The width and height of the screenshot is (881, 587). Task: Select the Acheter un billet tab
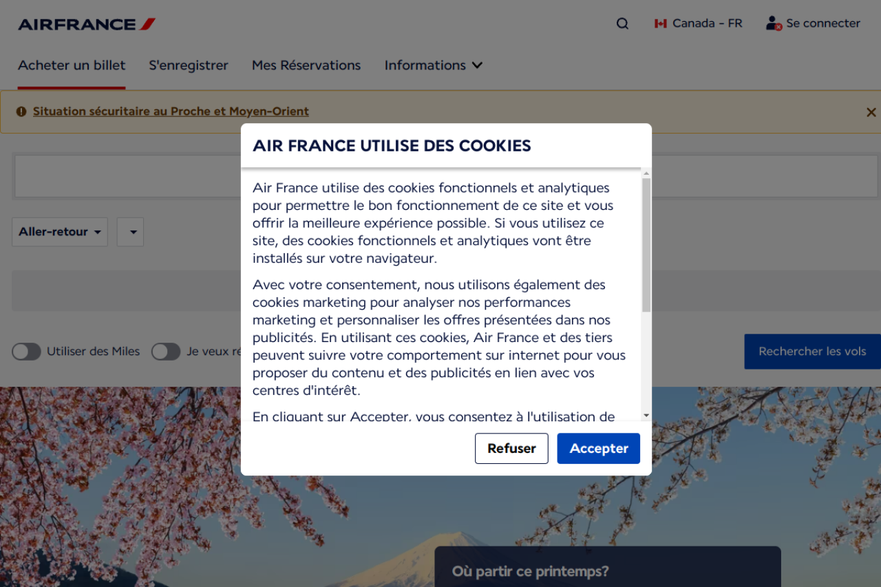click(72, 65)
